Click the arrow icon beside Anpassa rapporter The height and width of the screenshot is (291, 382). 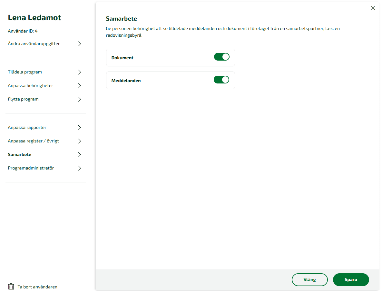click(79, 128)
